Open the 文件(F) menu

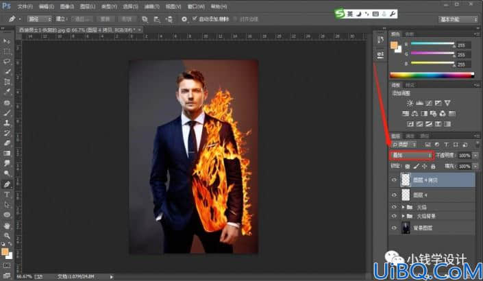[25, 6]
